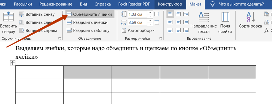Viewport: 272px width, 104px height.
Task: Open the Справка ribbon tab
Action: coord(103,4)
